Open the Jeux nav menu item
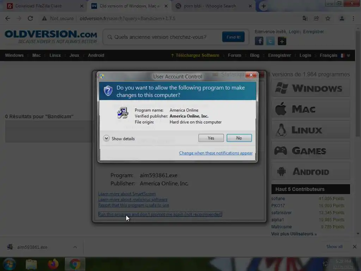 click(x=74, y=55)
